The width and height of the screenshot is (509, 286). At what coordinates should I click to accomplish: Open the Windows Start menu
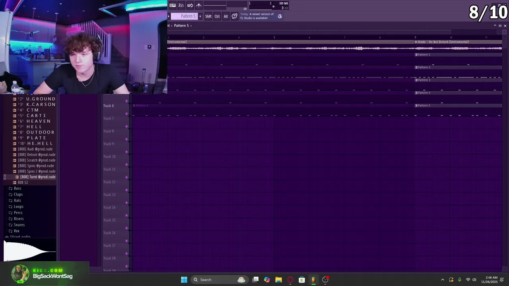tap(184, 280)
